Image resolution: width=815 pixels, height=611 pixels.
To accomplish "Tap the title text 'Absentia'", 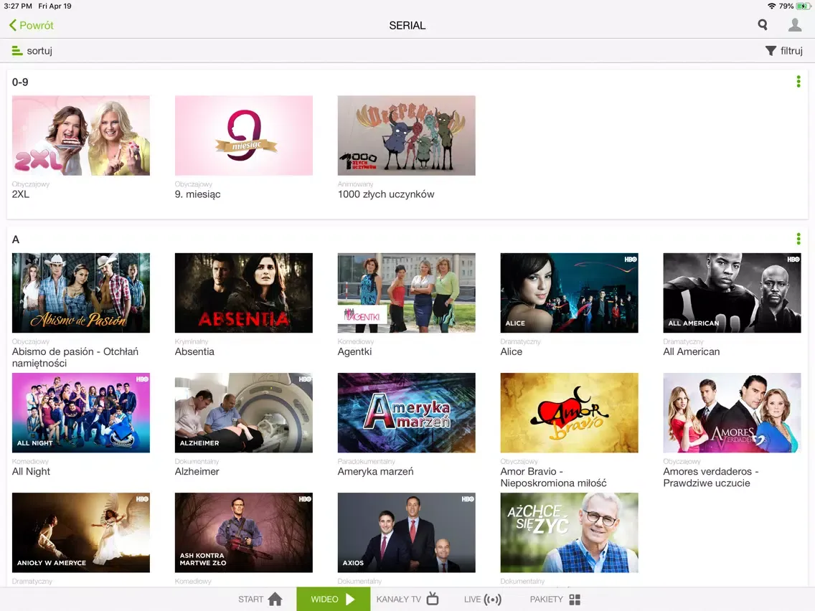I will (x=194, y=351).
